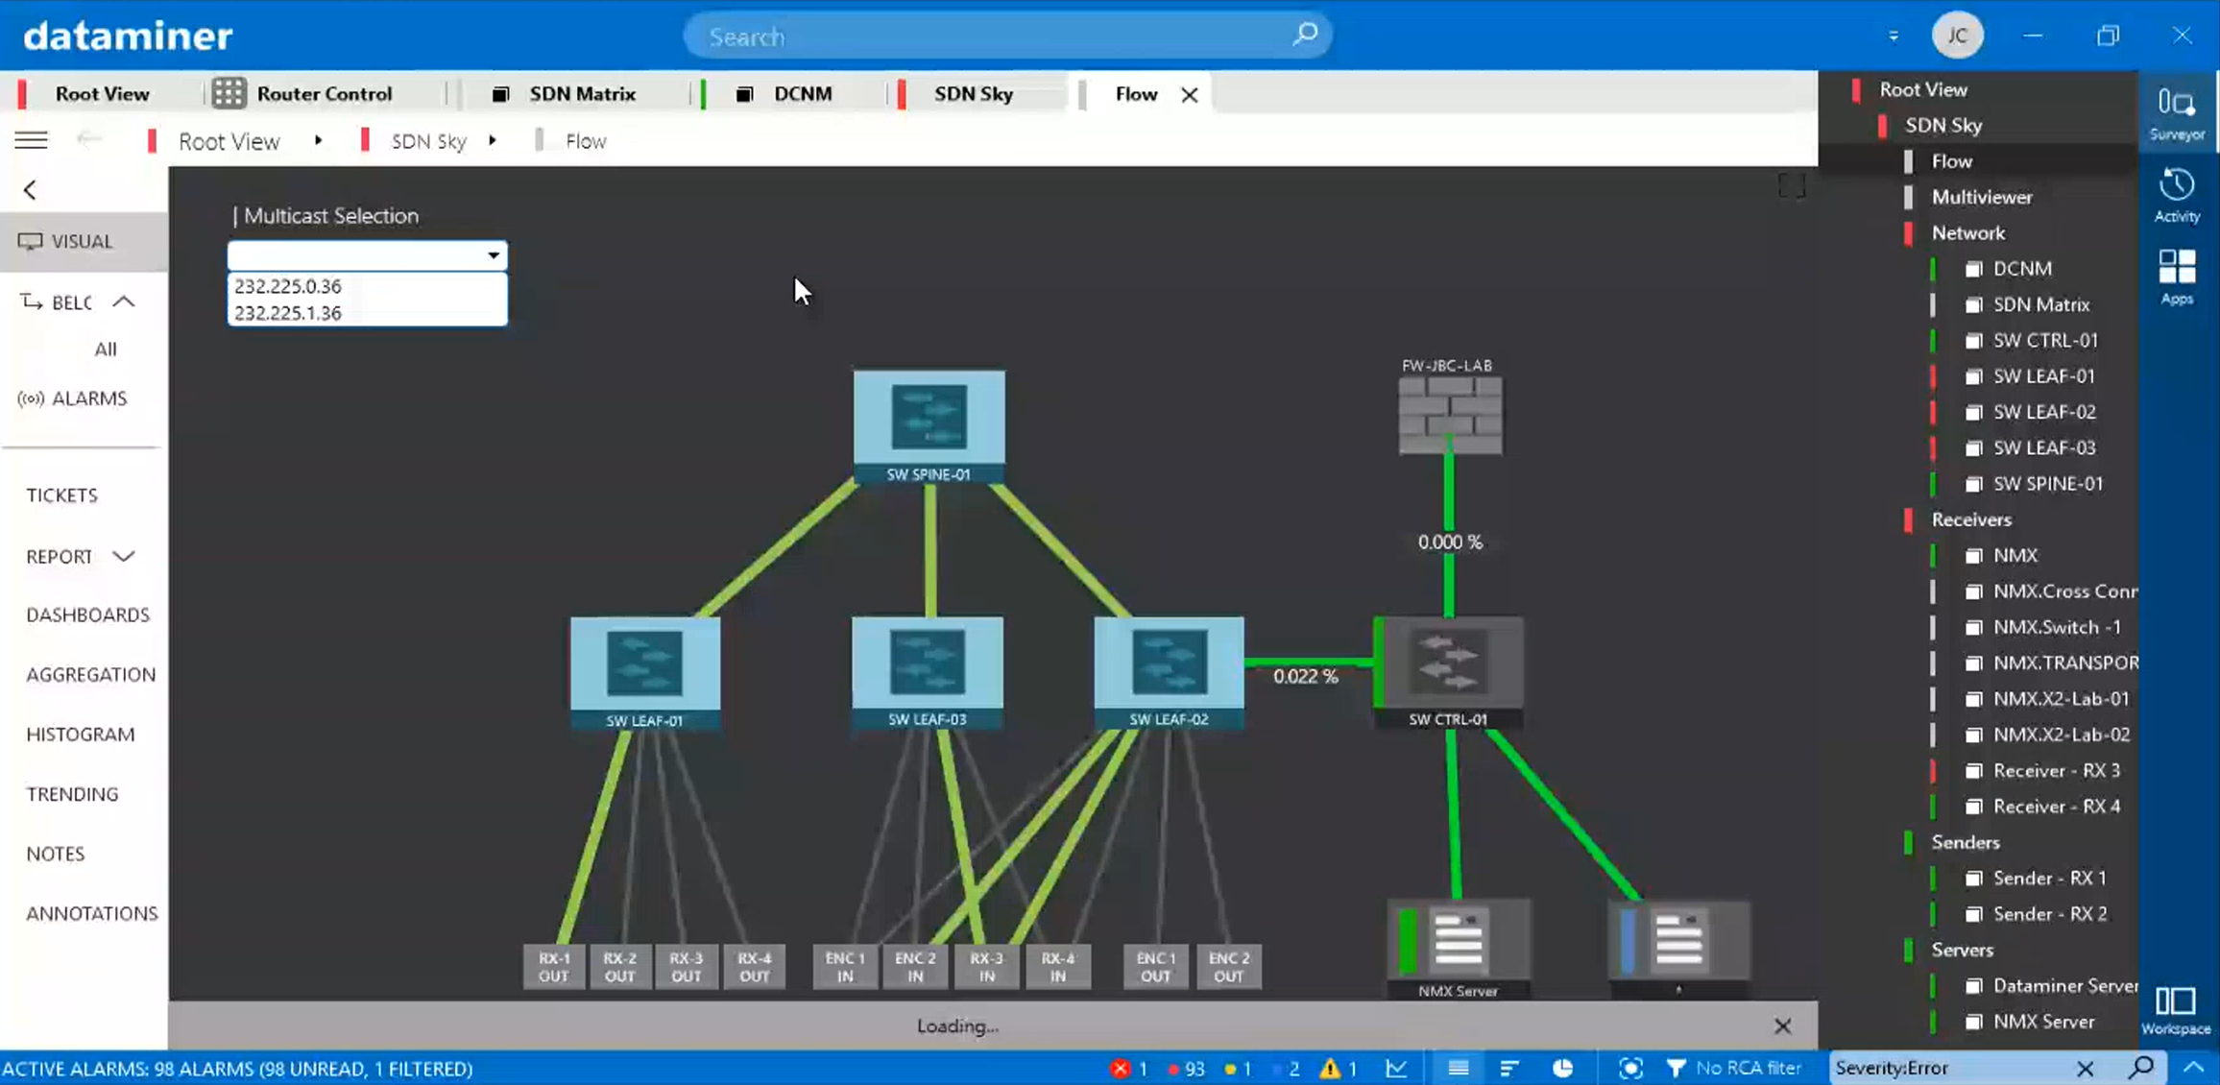
Task: Click the main Search input field
Action: [x=1007, y=36]
